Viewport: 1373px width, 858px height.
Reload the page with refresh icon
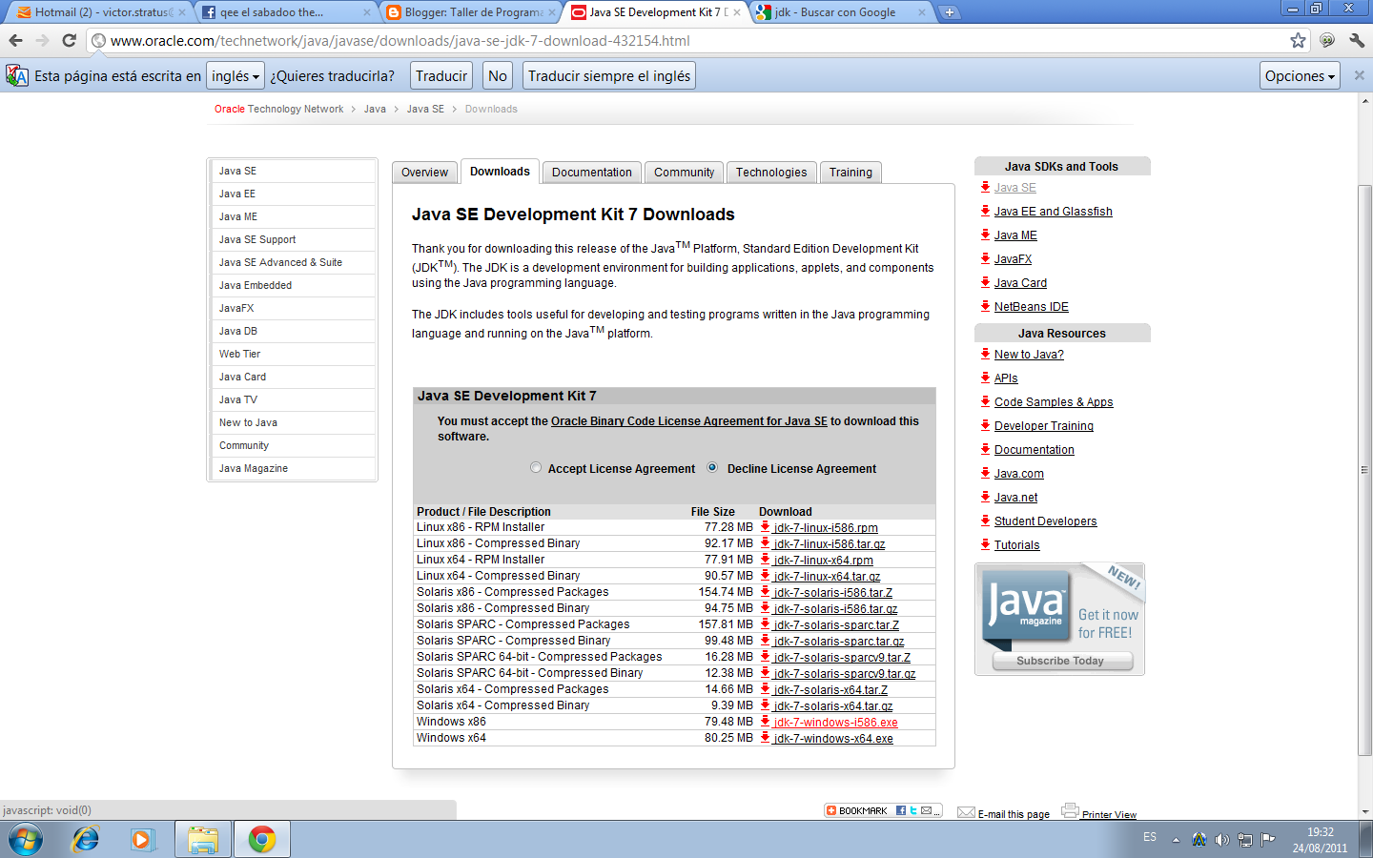(x=69, y=40)
